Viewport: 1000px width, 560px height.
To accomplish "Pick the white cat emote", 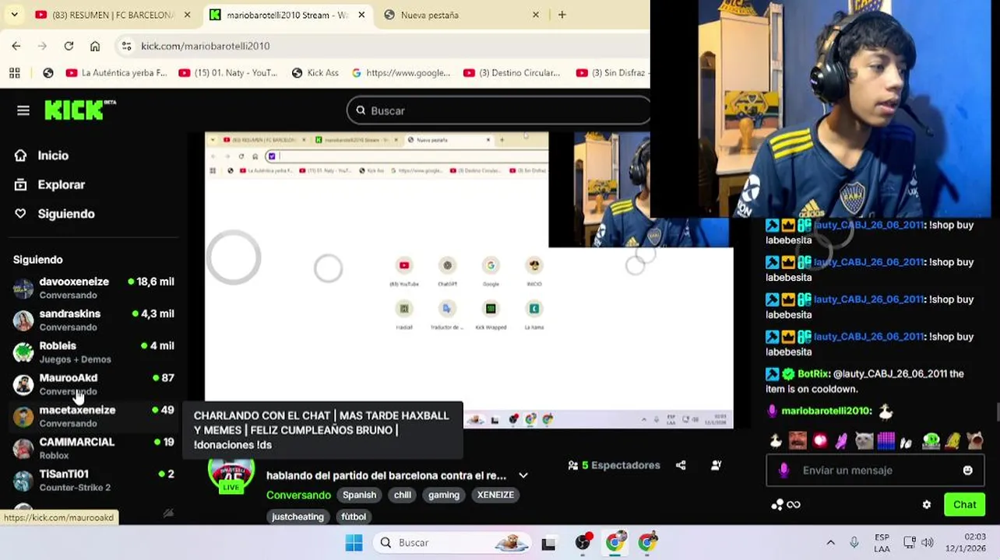I will (864, 441).
